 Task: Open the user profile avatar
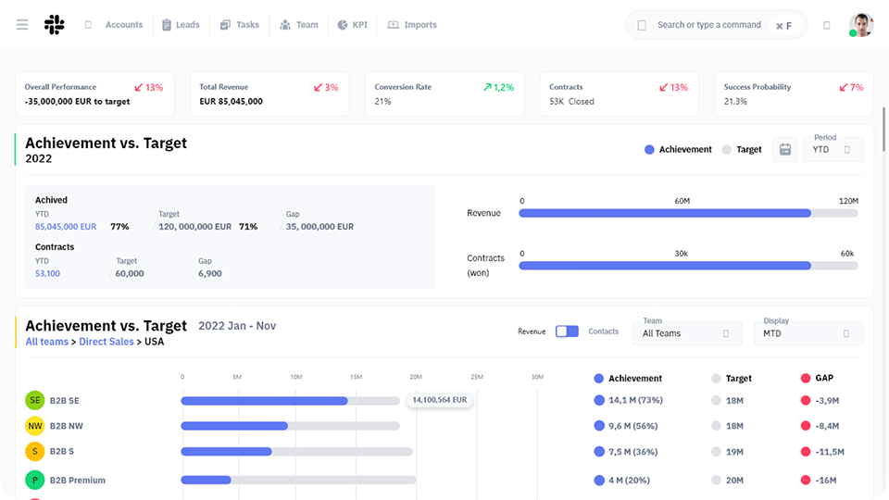[x=860, y=25]
